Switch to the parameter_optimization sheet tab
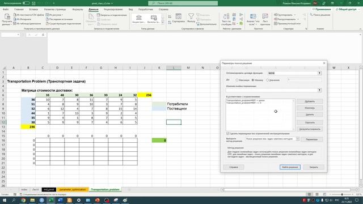The height and width of the screenshot is (204, 363). pyautogui.click(x=73, y=189)
